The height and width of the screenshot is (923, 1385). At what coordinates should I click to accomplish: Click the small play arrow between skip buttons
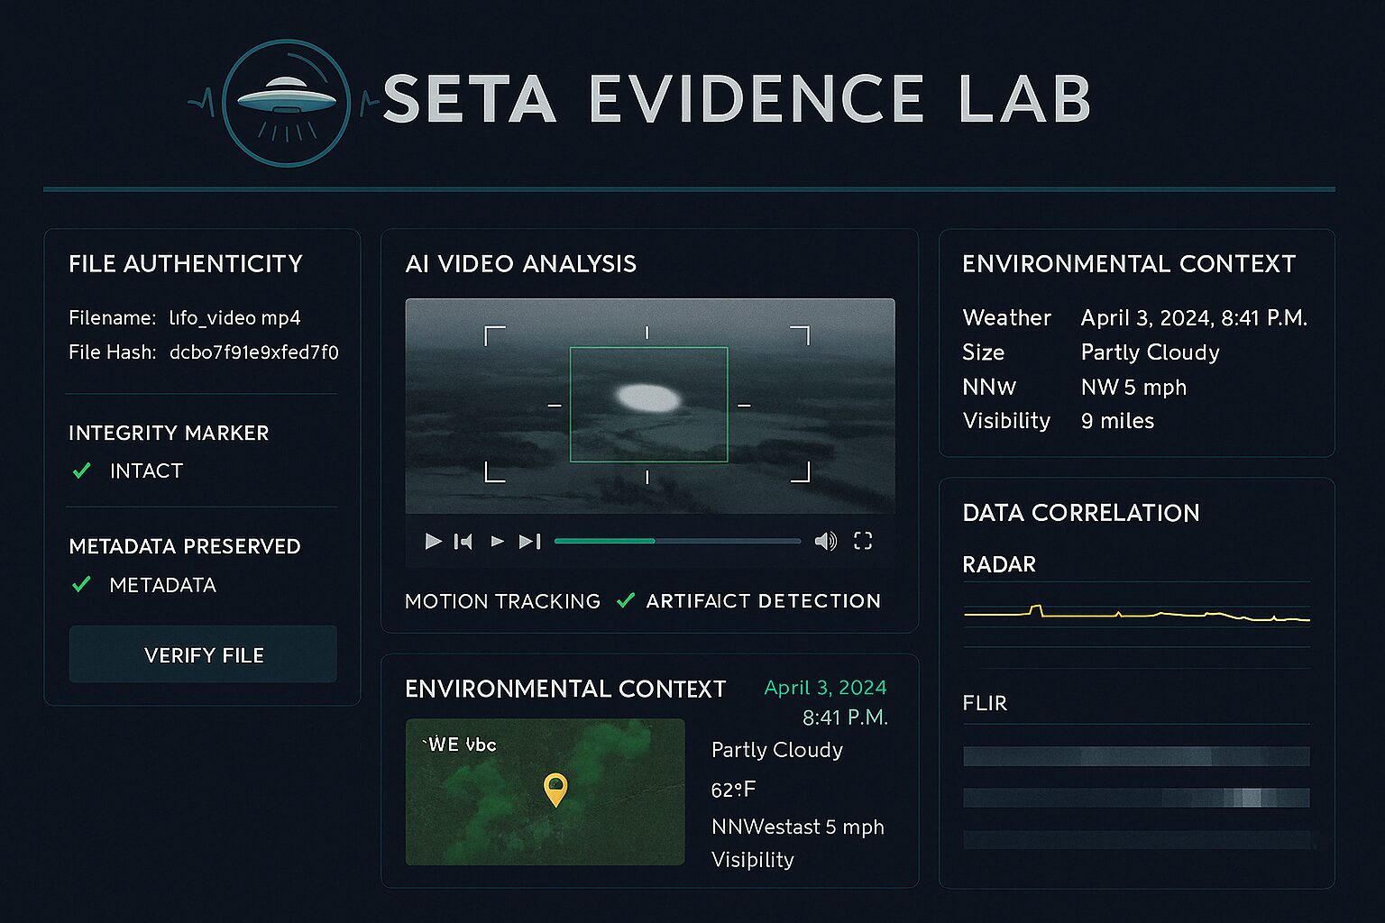pyautogui.click(x=497, y=541)
